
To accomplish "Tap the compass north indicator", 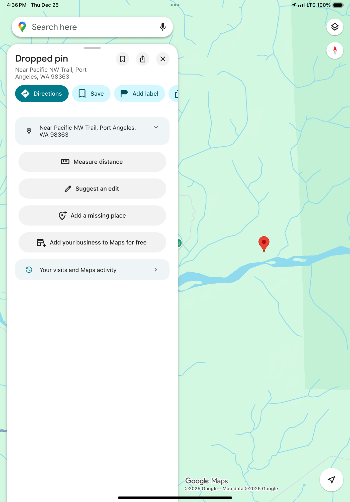I will (x=335, y=50).
